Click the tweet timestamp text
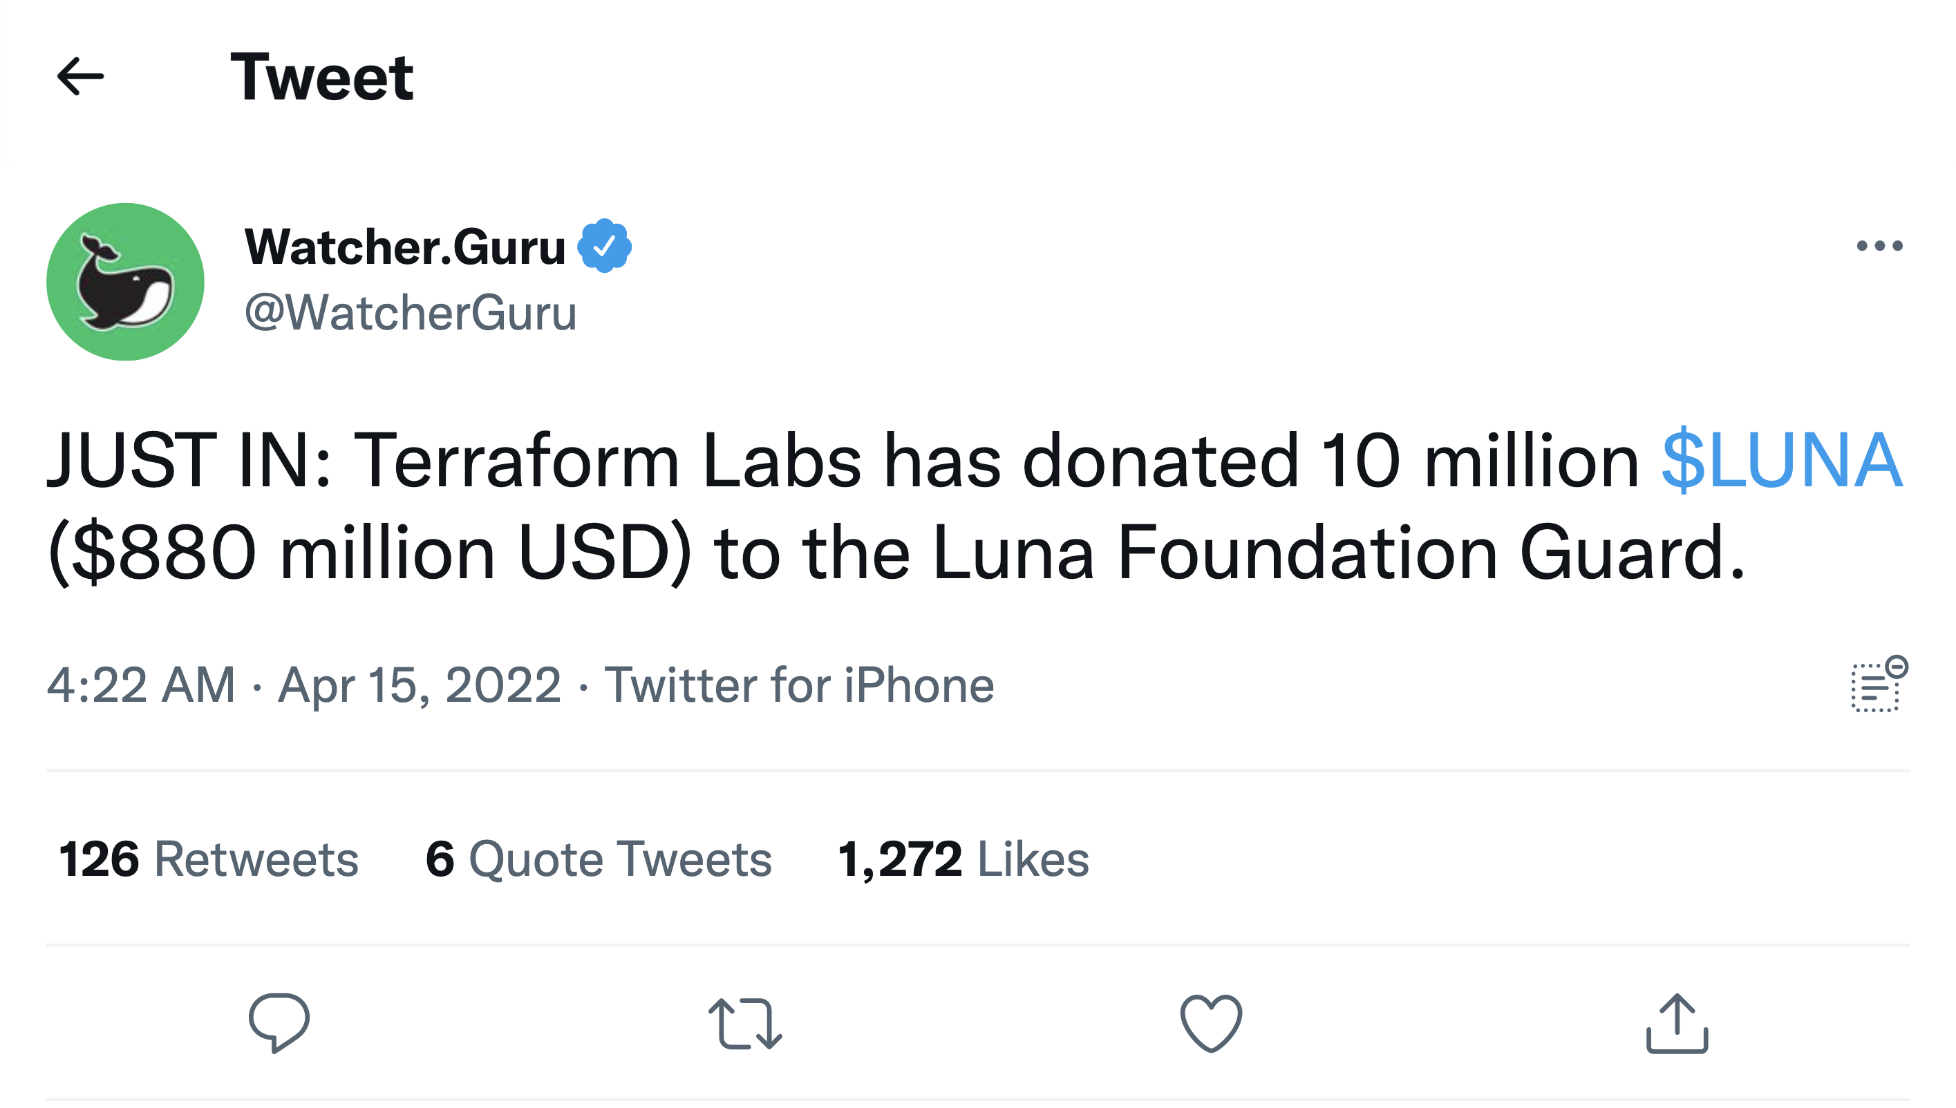Viewport: 1956px width, 1108px height. click(x=305, y=684)
